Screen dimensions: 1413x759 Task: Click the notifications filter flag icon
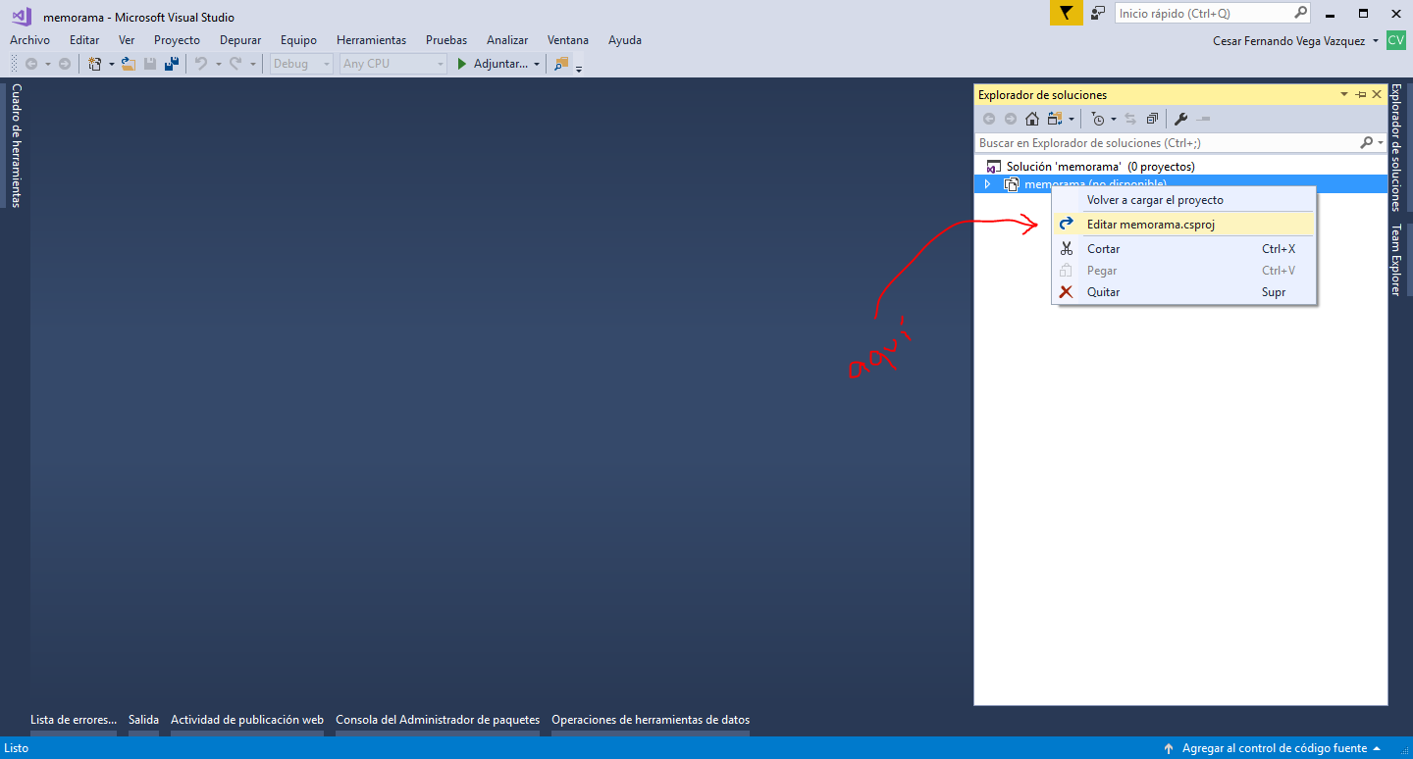coord(1066,13)
